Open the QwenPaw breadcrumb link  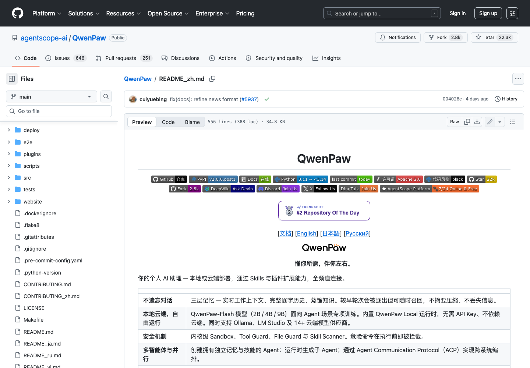click(x=138, y=79)
